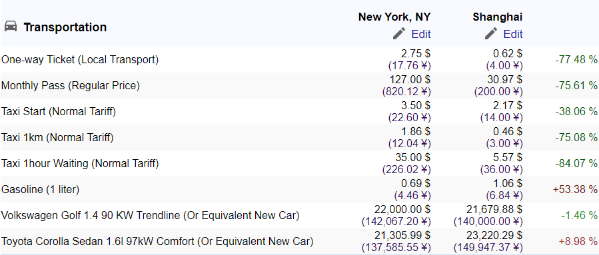Click the Shanghai column header
This screenshot has height=255, width=599.
497,17
